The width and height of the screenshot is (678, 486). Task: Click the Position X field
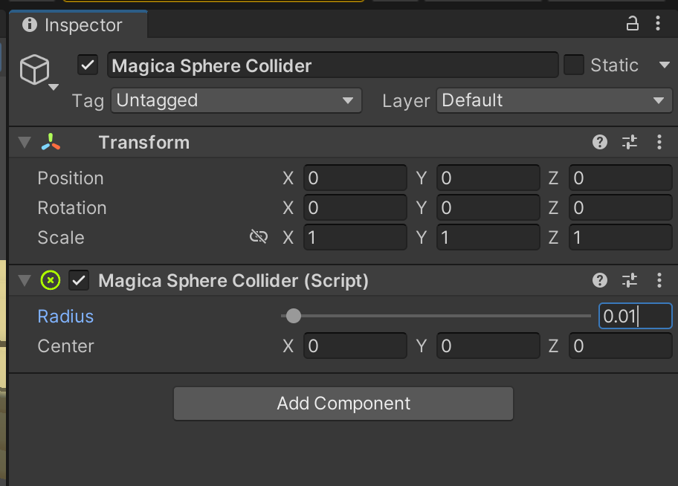point(355,178)
